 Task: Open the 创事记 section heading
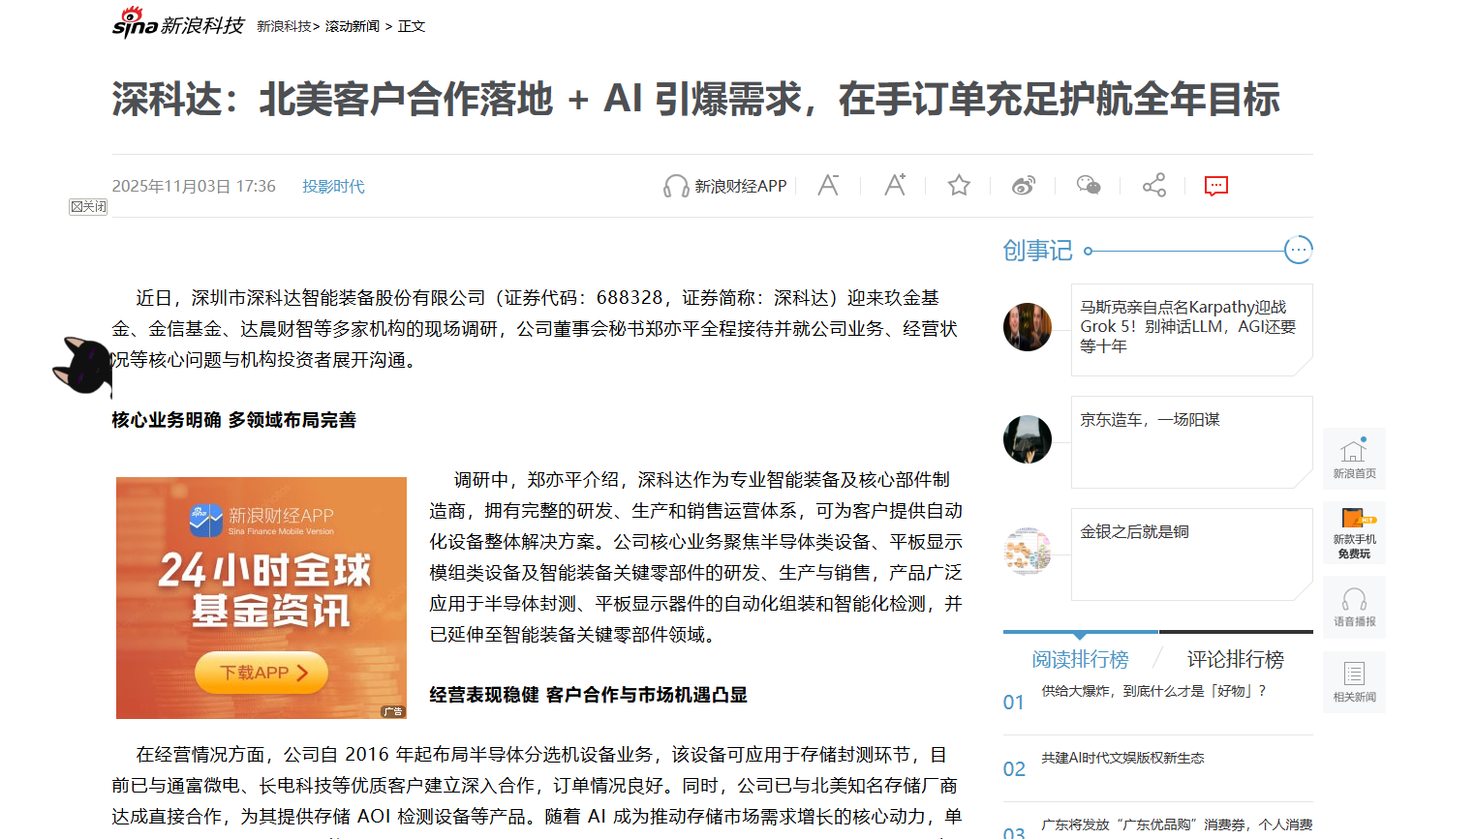1037,251
